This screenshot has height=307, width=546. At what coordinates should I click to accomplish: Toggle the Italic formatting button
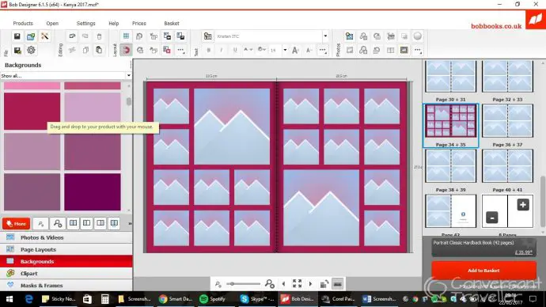tap(222, 50)
